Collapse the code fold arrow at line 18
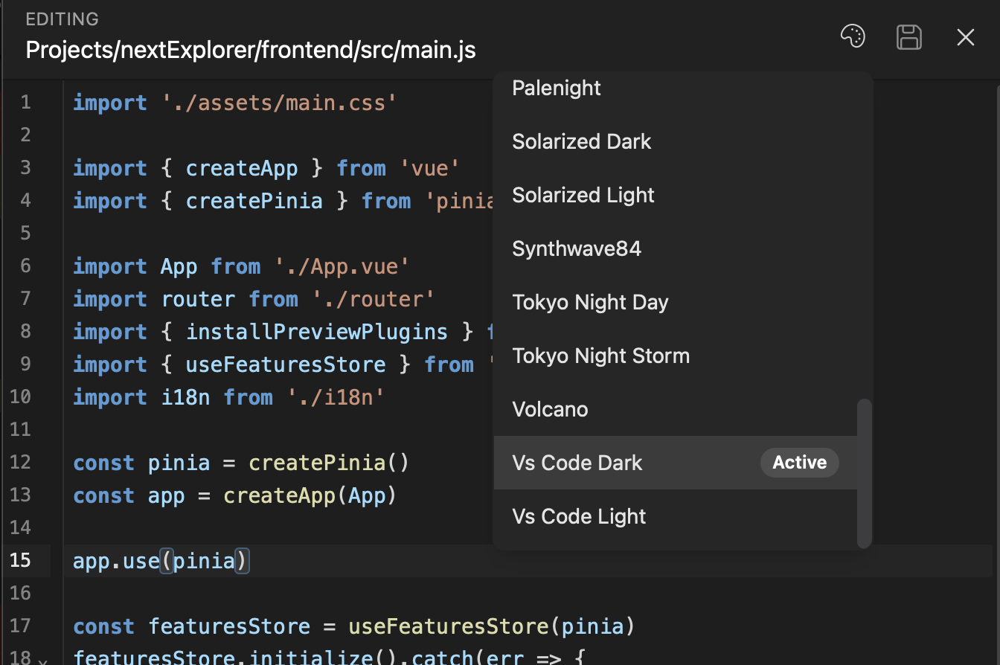 [x=42, y=661]
